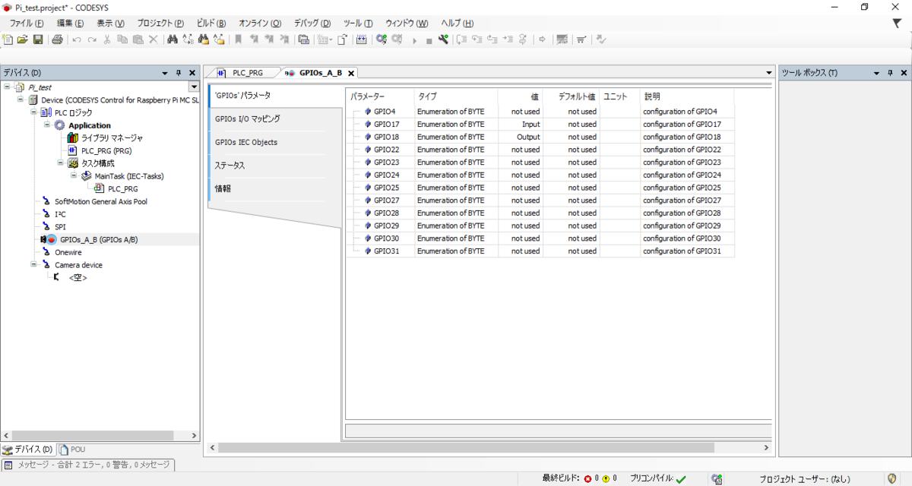Click the Replace icon next to Find
This screenshot has height=486, width=912.
click(188, 39)
